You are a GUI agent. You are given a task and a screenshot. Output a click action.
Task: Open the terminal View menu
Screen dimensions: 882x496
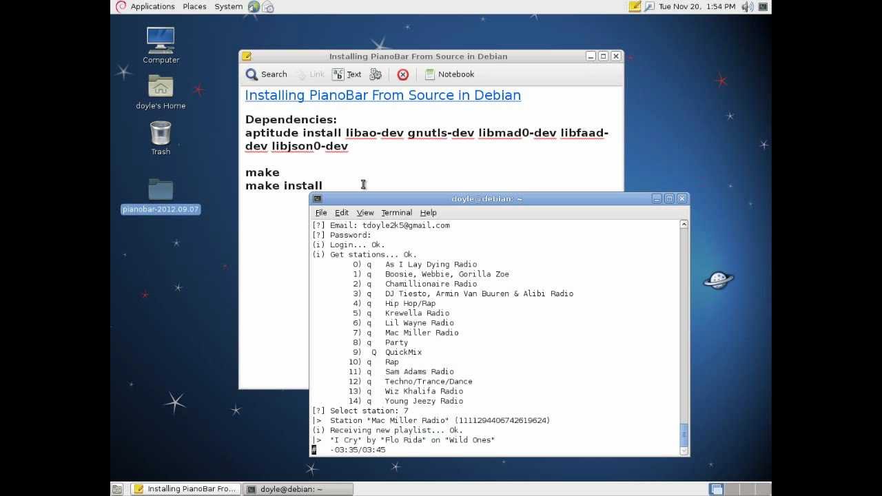click(365, 213)
